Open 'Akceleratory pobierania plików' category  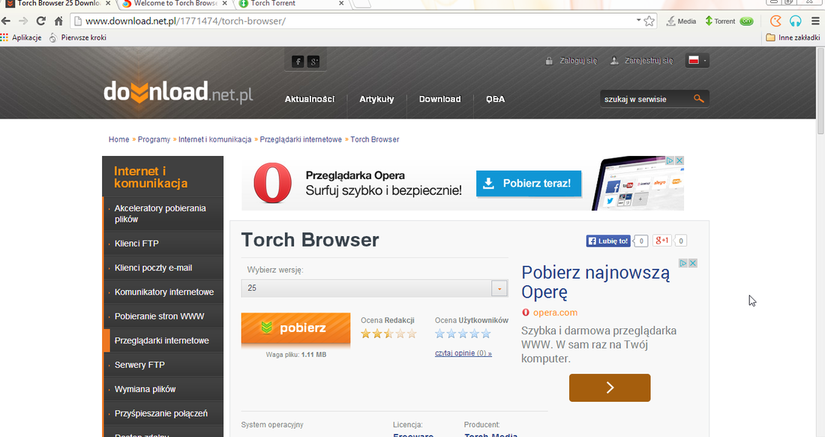tap(163, 214)
